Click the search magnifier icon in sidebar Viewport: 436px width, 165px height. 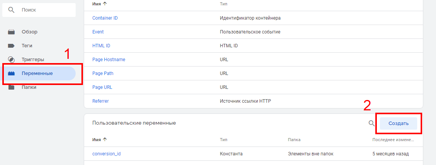12,10
